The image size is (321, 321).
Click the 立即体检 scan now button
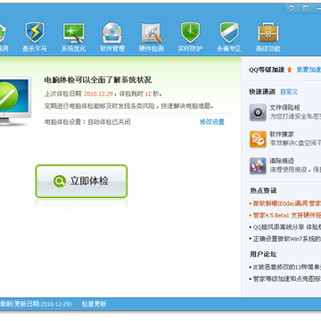pos(81,181)
